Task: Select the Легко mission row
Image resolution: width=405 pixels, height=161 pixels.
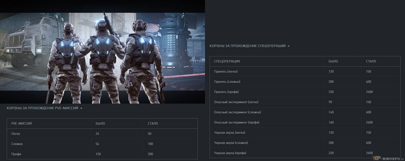Action: click(102, 133)
